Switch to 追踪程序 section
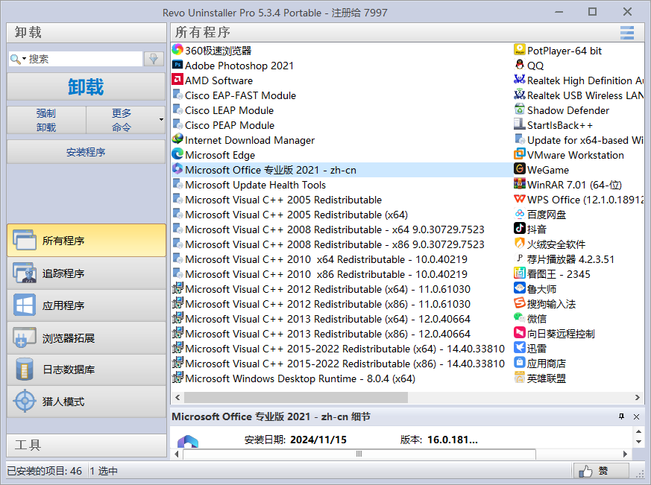The height and width of the screenshot is (485, 651). [87, 273]
